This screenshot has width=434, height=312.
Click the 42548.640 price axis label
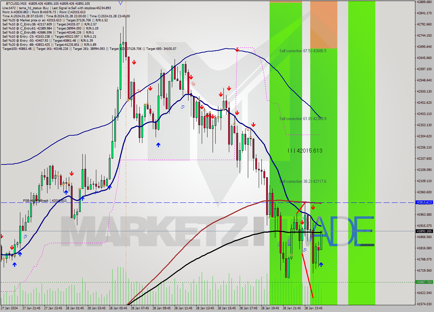point(425,80)
